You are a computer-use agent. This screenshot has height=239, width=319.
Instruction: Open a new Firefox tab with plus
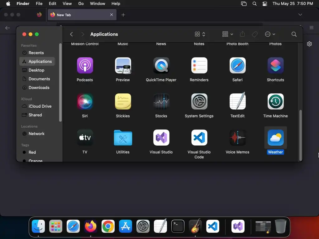(123, 15)
